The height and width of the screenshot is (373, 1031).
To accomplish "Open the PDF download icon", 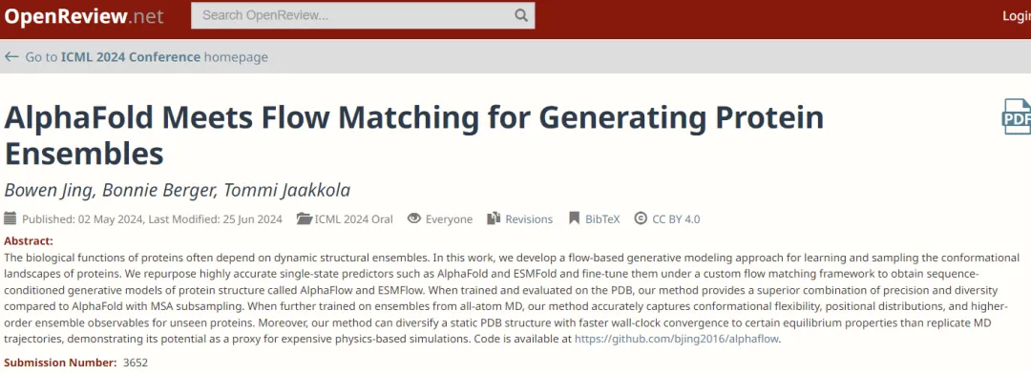I will tap(1018, 117).
